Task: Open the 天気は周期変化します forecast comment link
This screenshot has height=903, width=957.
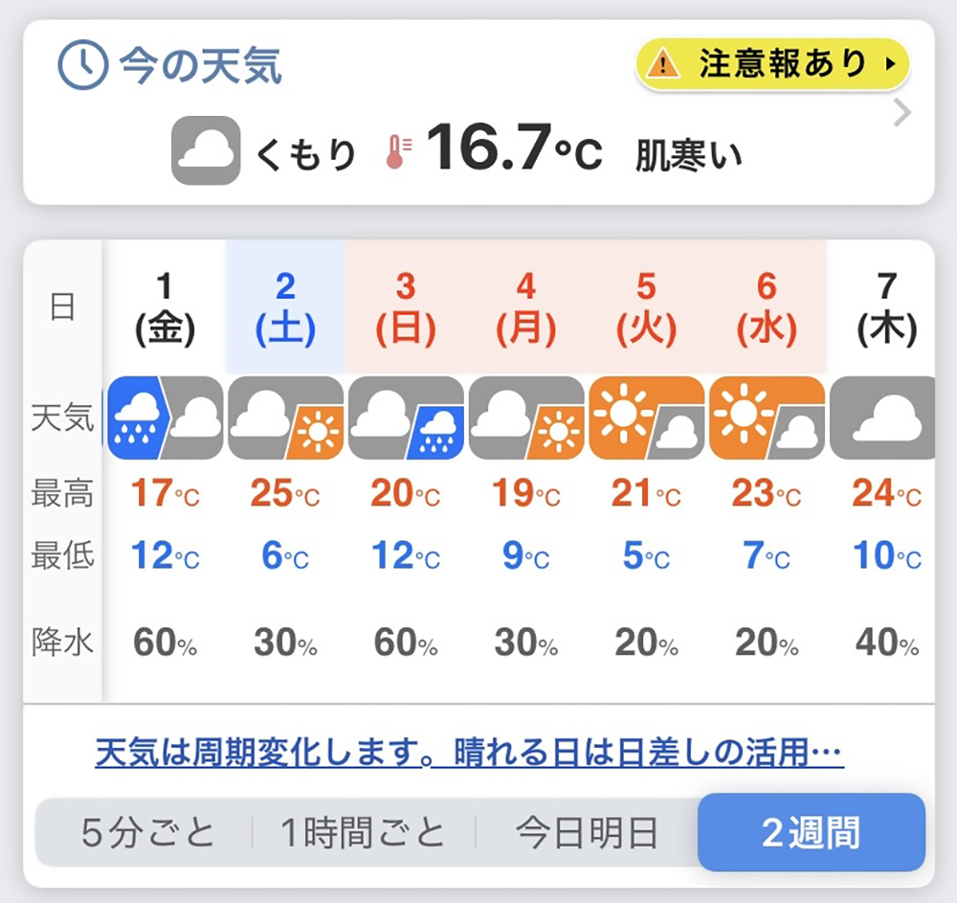Action: [x=469, y=754]
